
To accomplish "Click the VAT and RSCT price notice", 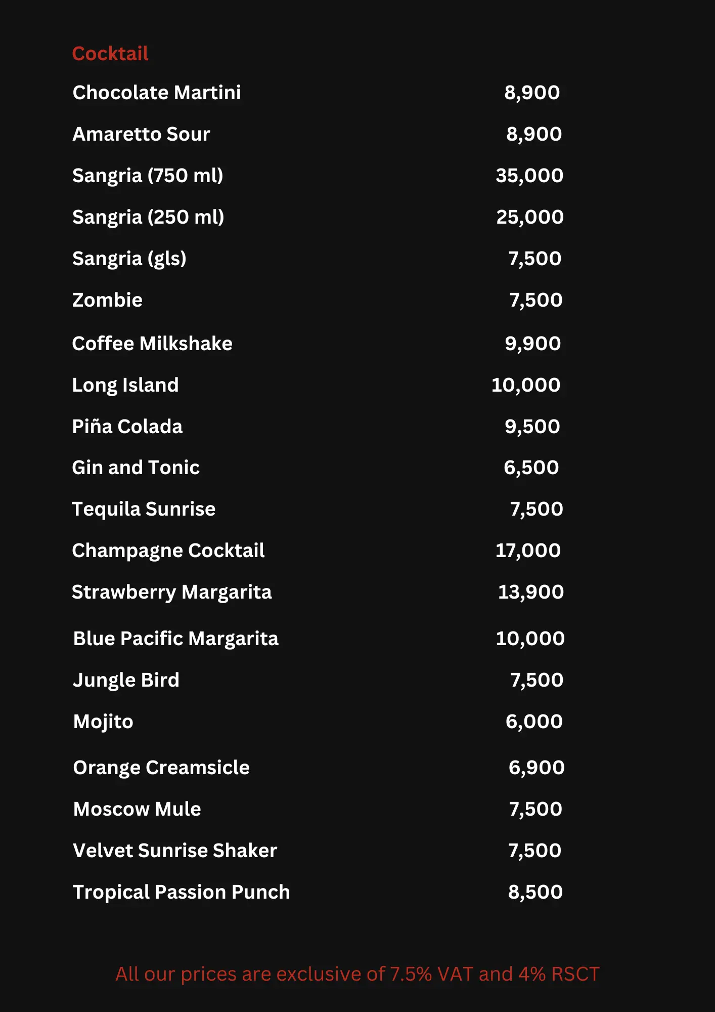I will pos(357,974).
